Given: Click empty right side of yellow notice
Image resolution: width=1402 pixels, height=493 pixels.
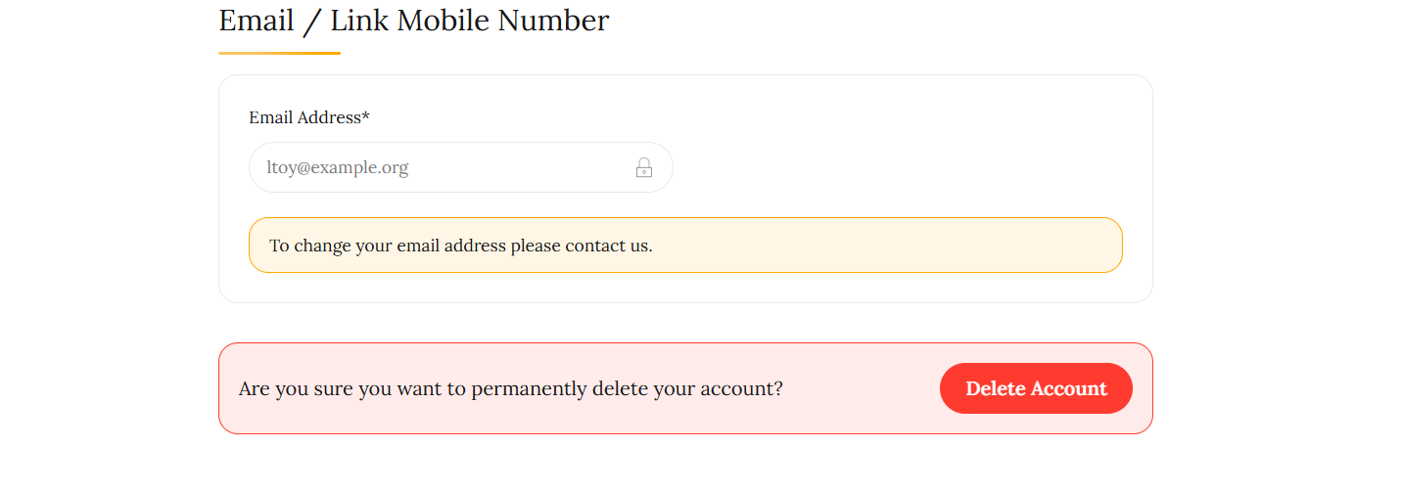Looking at the screenshot, I should 930,246.
